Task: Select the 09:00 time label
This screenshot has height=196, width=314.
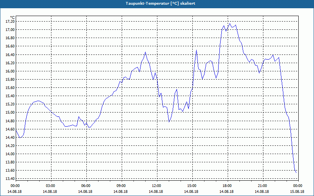Action: pos(122,186)
